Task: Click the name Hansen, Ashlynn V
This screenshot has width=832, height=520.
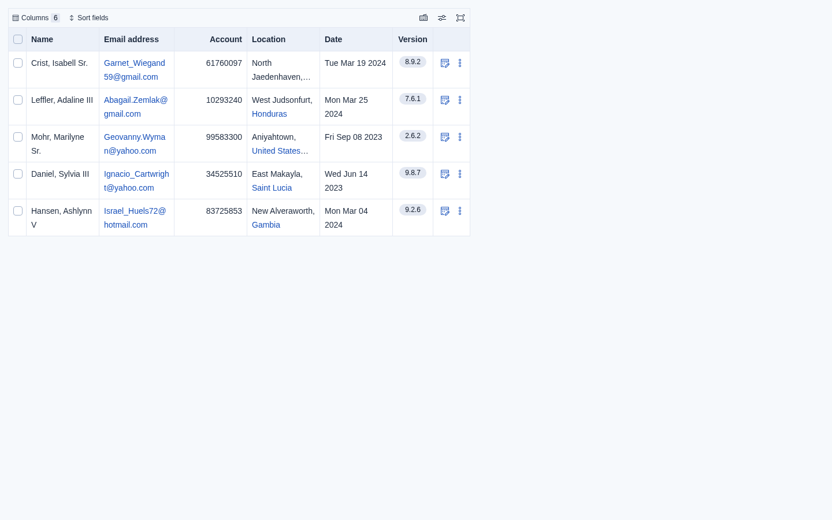Action: 61,218
